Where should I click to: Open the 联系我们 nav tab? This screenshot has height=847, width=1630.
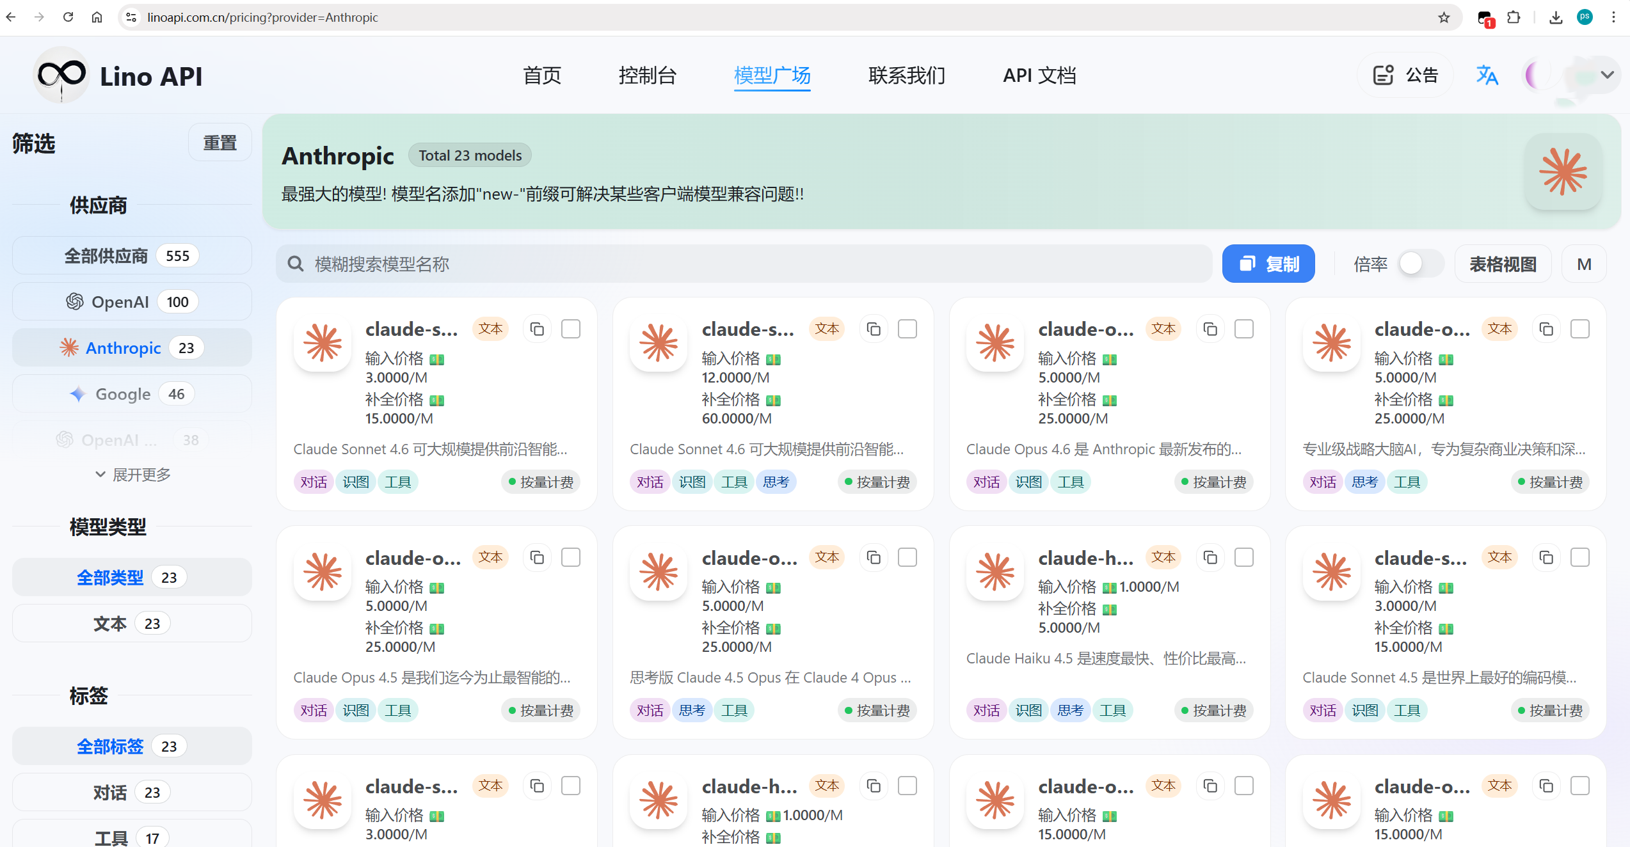point(907,75)
